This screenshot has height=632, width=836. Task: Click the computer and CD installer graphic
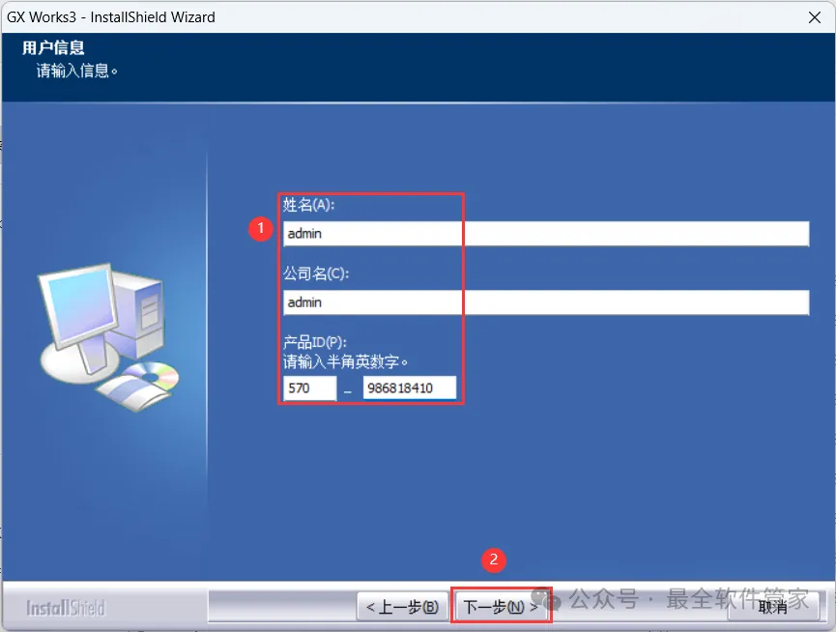(108, 337)
